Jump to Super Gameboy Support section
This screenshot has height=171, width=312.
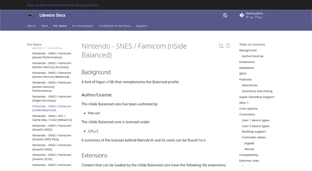[x=257, y=97]
